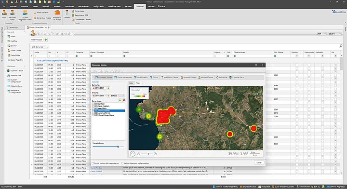This screenshot has width=347, height=189.
Task: Enable Incluir albaranes no facturados
Action: point(122,163)
